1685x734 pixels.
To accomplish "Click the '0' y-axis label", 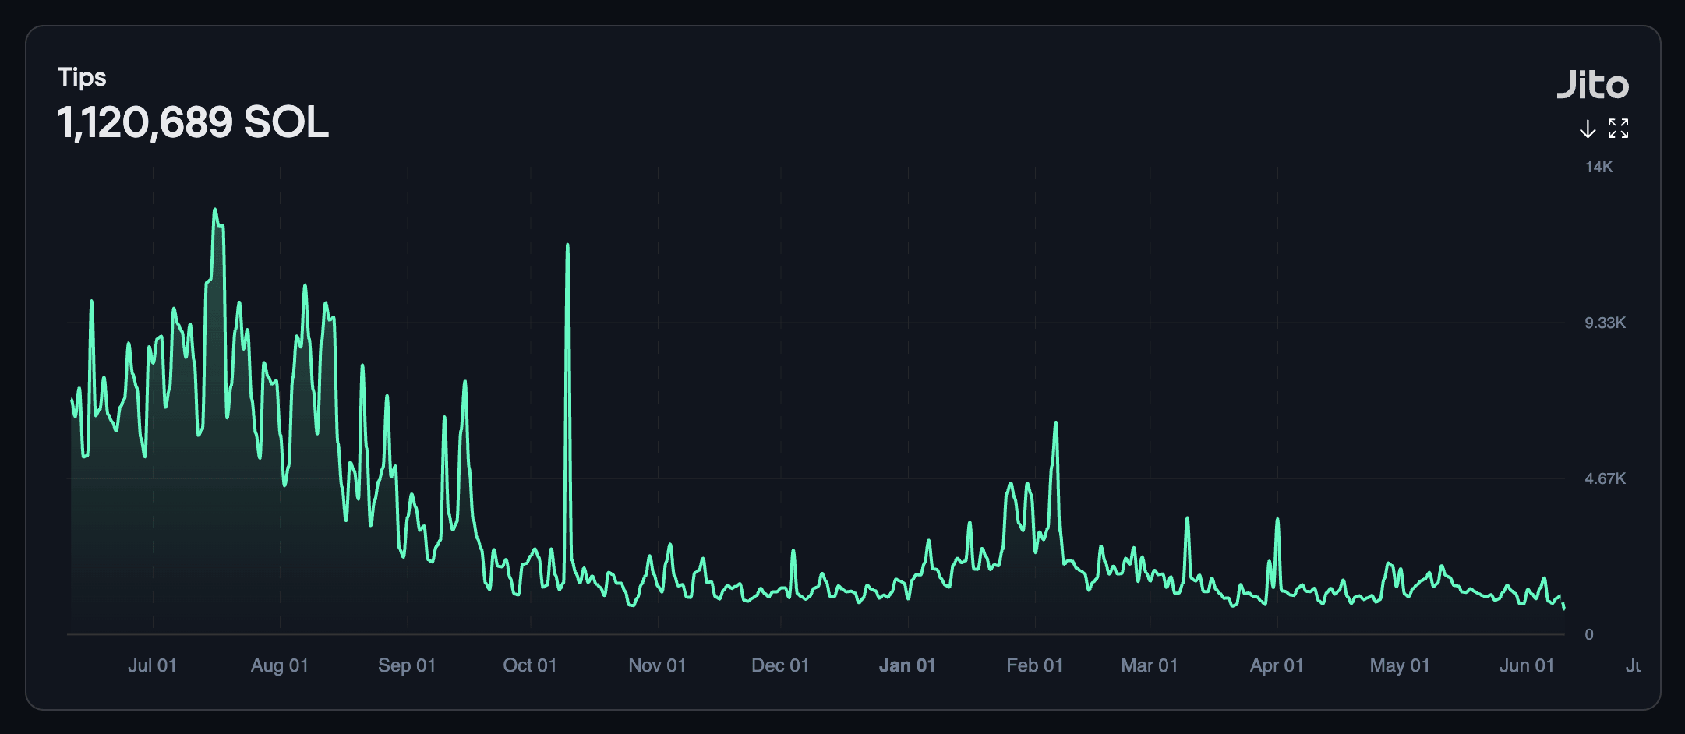I will click(x=1589, y=634).
